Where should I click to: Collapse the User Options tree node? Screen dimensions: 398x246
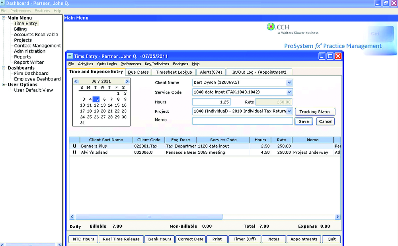coord(4,85)
